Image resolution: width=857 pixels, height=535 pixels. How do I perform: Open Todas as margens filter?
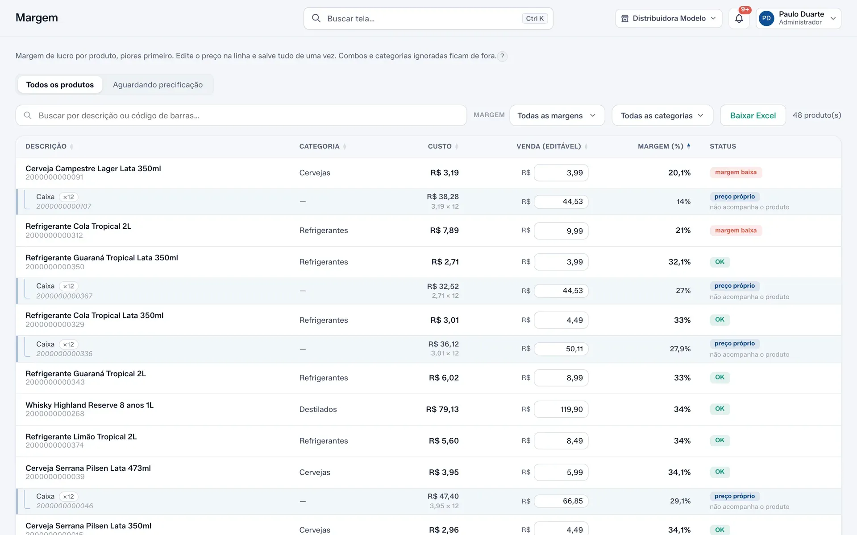click(557, 115)
